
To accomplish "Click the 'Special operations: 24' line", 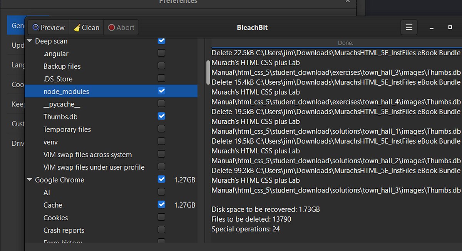I will point(246,229).
